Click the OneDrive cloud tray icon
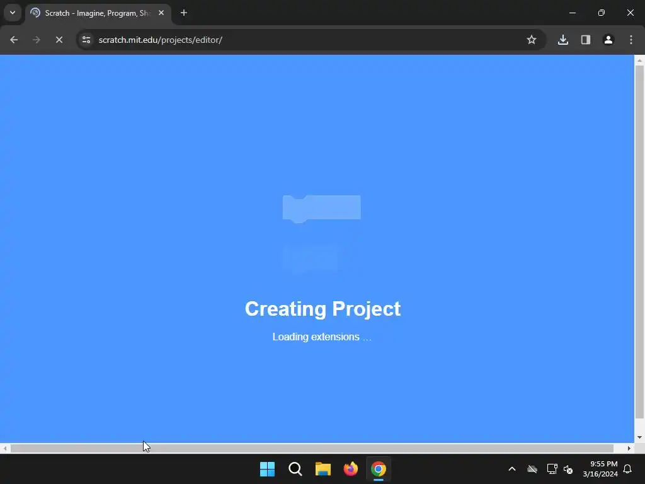 click(532, 469)
